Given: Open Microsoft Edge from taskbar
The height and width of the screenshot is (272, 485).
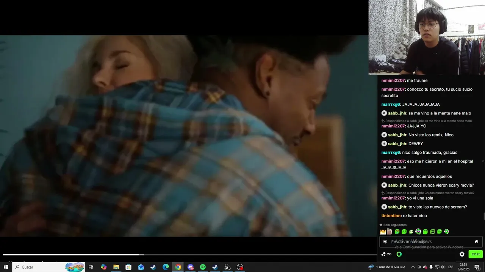Looking at the screenshot, I should pyautogui.click(x=166, y=267).
